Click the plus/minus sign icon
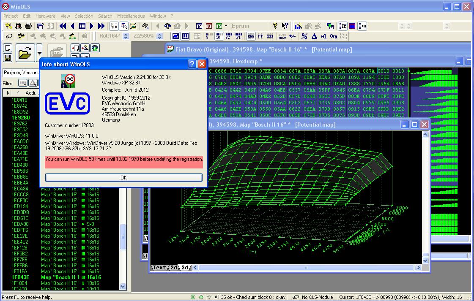474x301 pixels. point(292,36)
